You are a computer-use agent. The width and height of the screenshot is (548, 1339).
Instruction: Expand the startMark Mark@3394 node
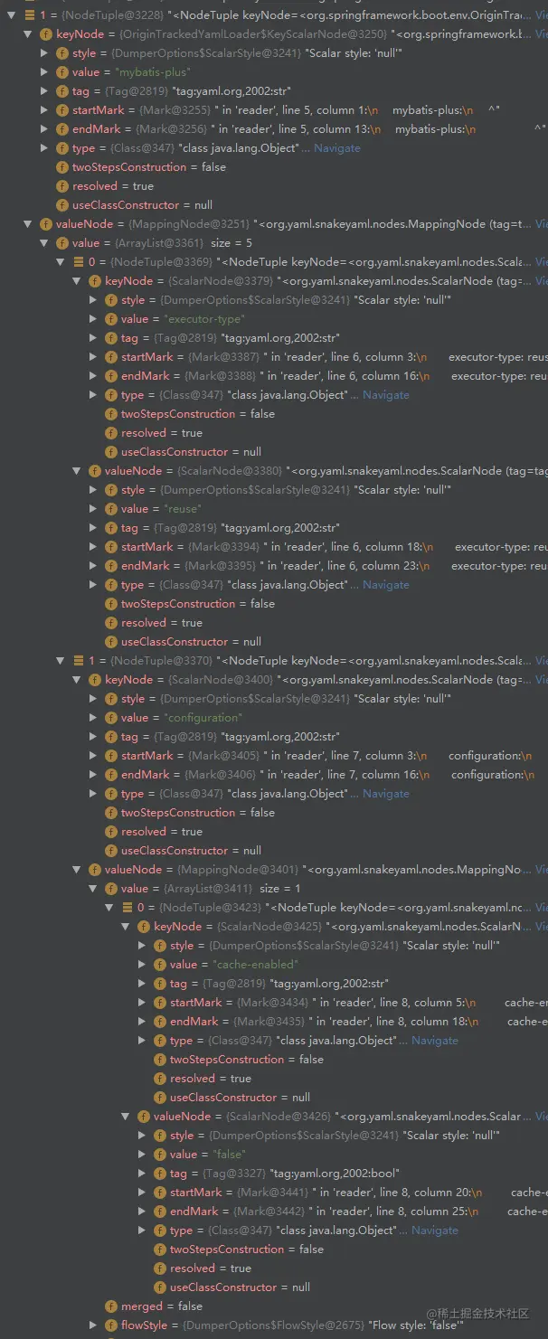[x=93, y=547]
